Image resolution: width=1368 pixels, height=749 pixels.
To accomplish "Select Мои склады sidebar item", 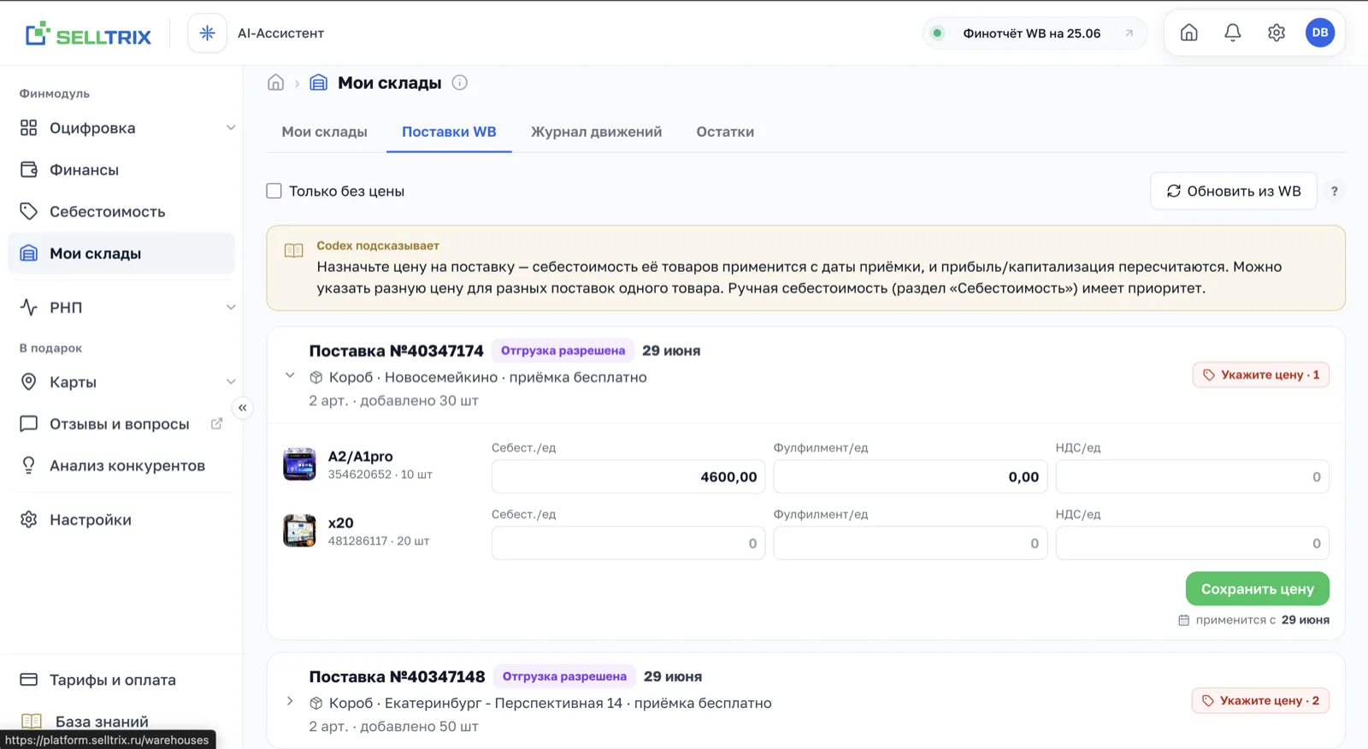I will click(121, 254).
